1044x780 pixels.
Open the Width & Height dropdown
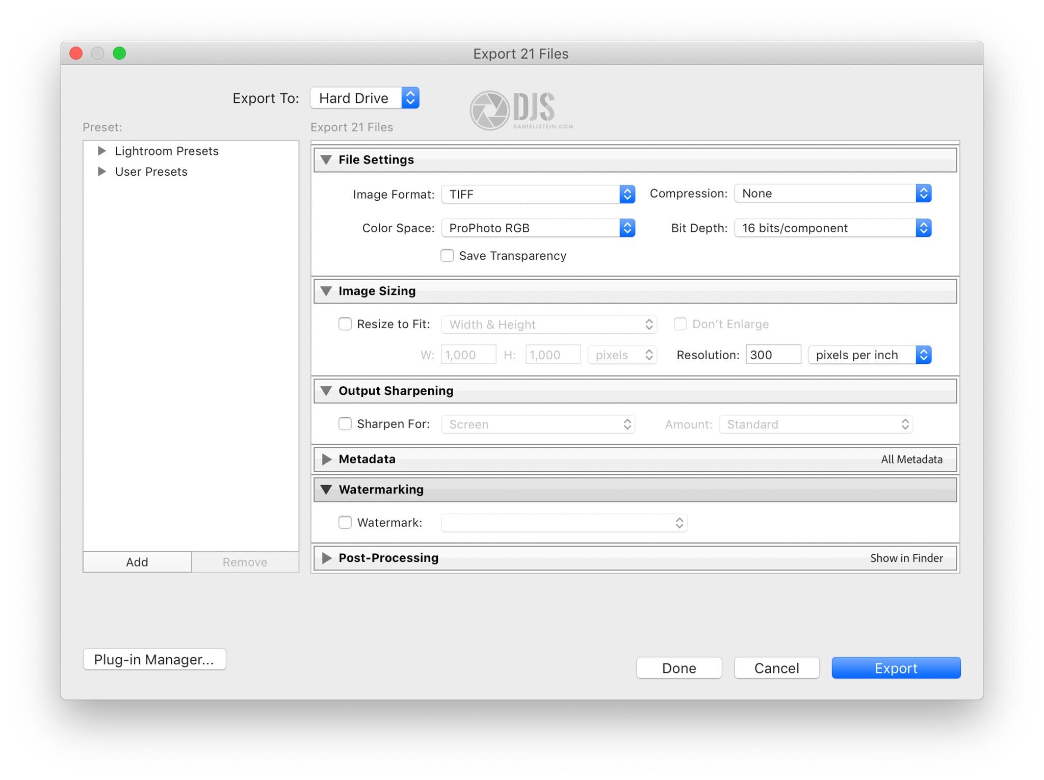[x=549, y=325]
